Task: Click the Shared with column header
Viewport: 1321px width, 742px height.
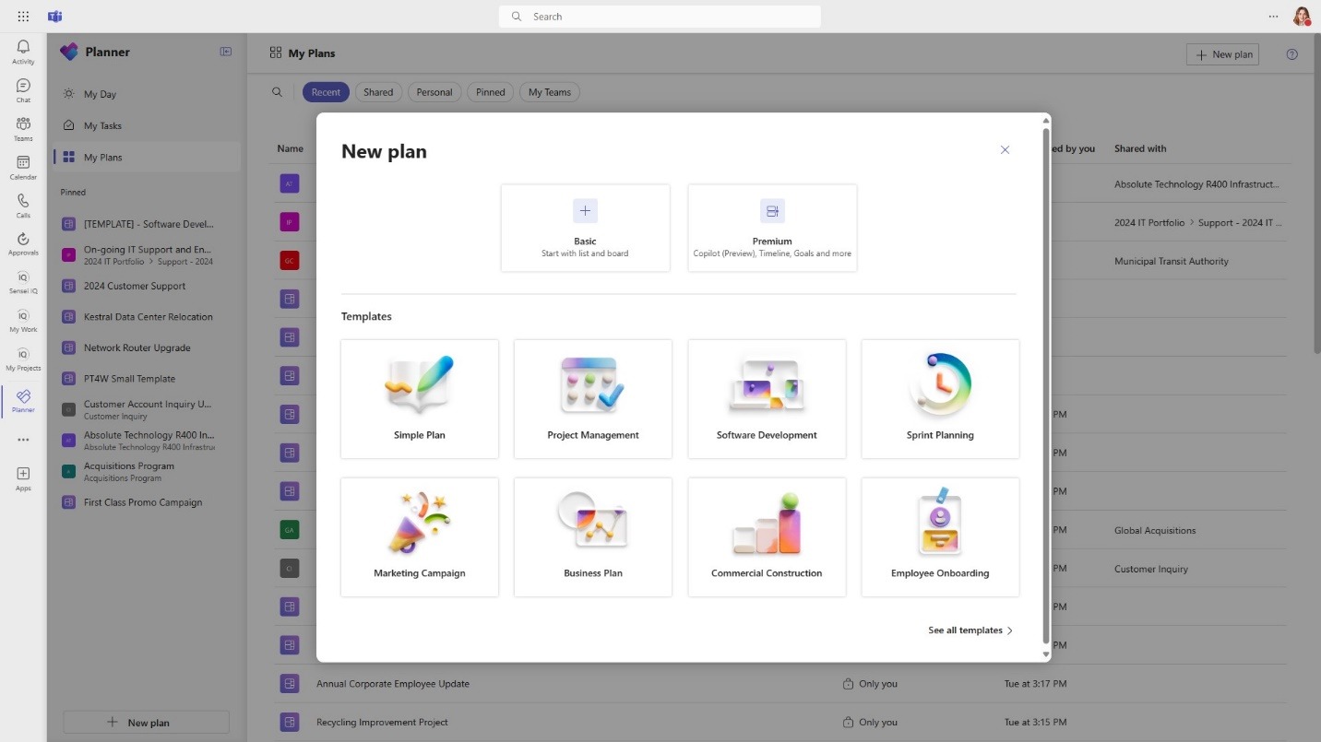Action: tap(1140, 148)
